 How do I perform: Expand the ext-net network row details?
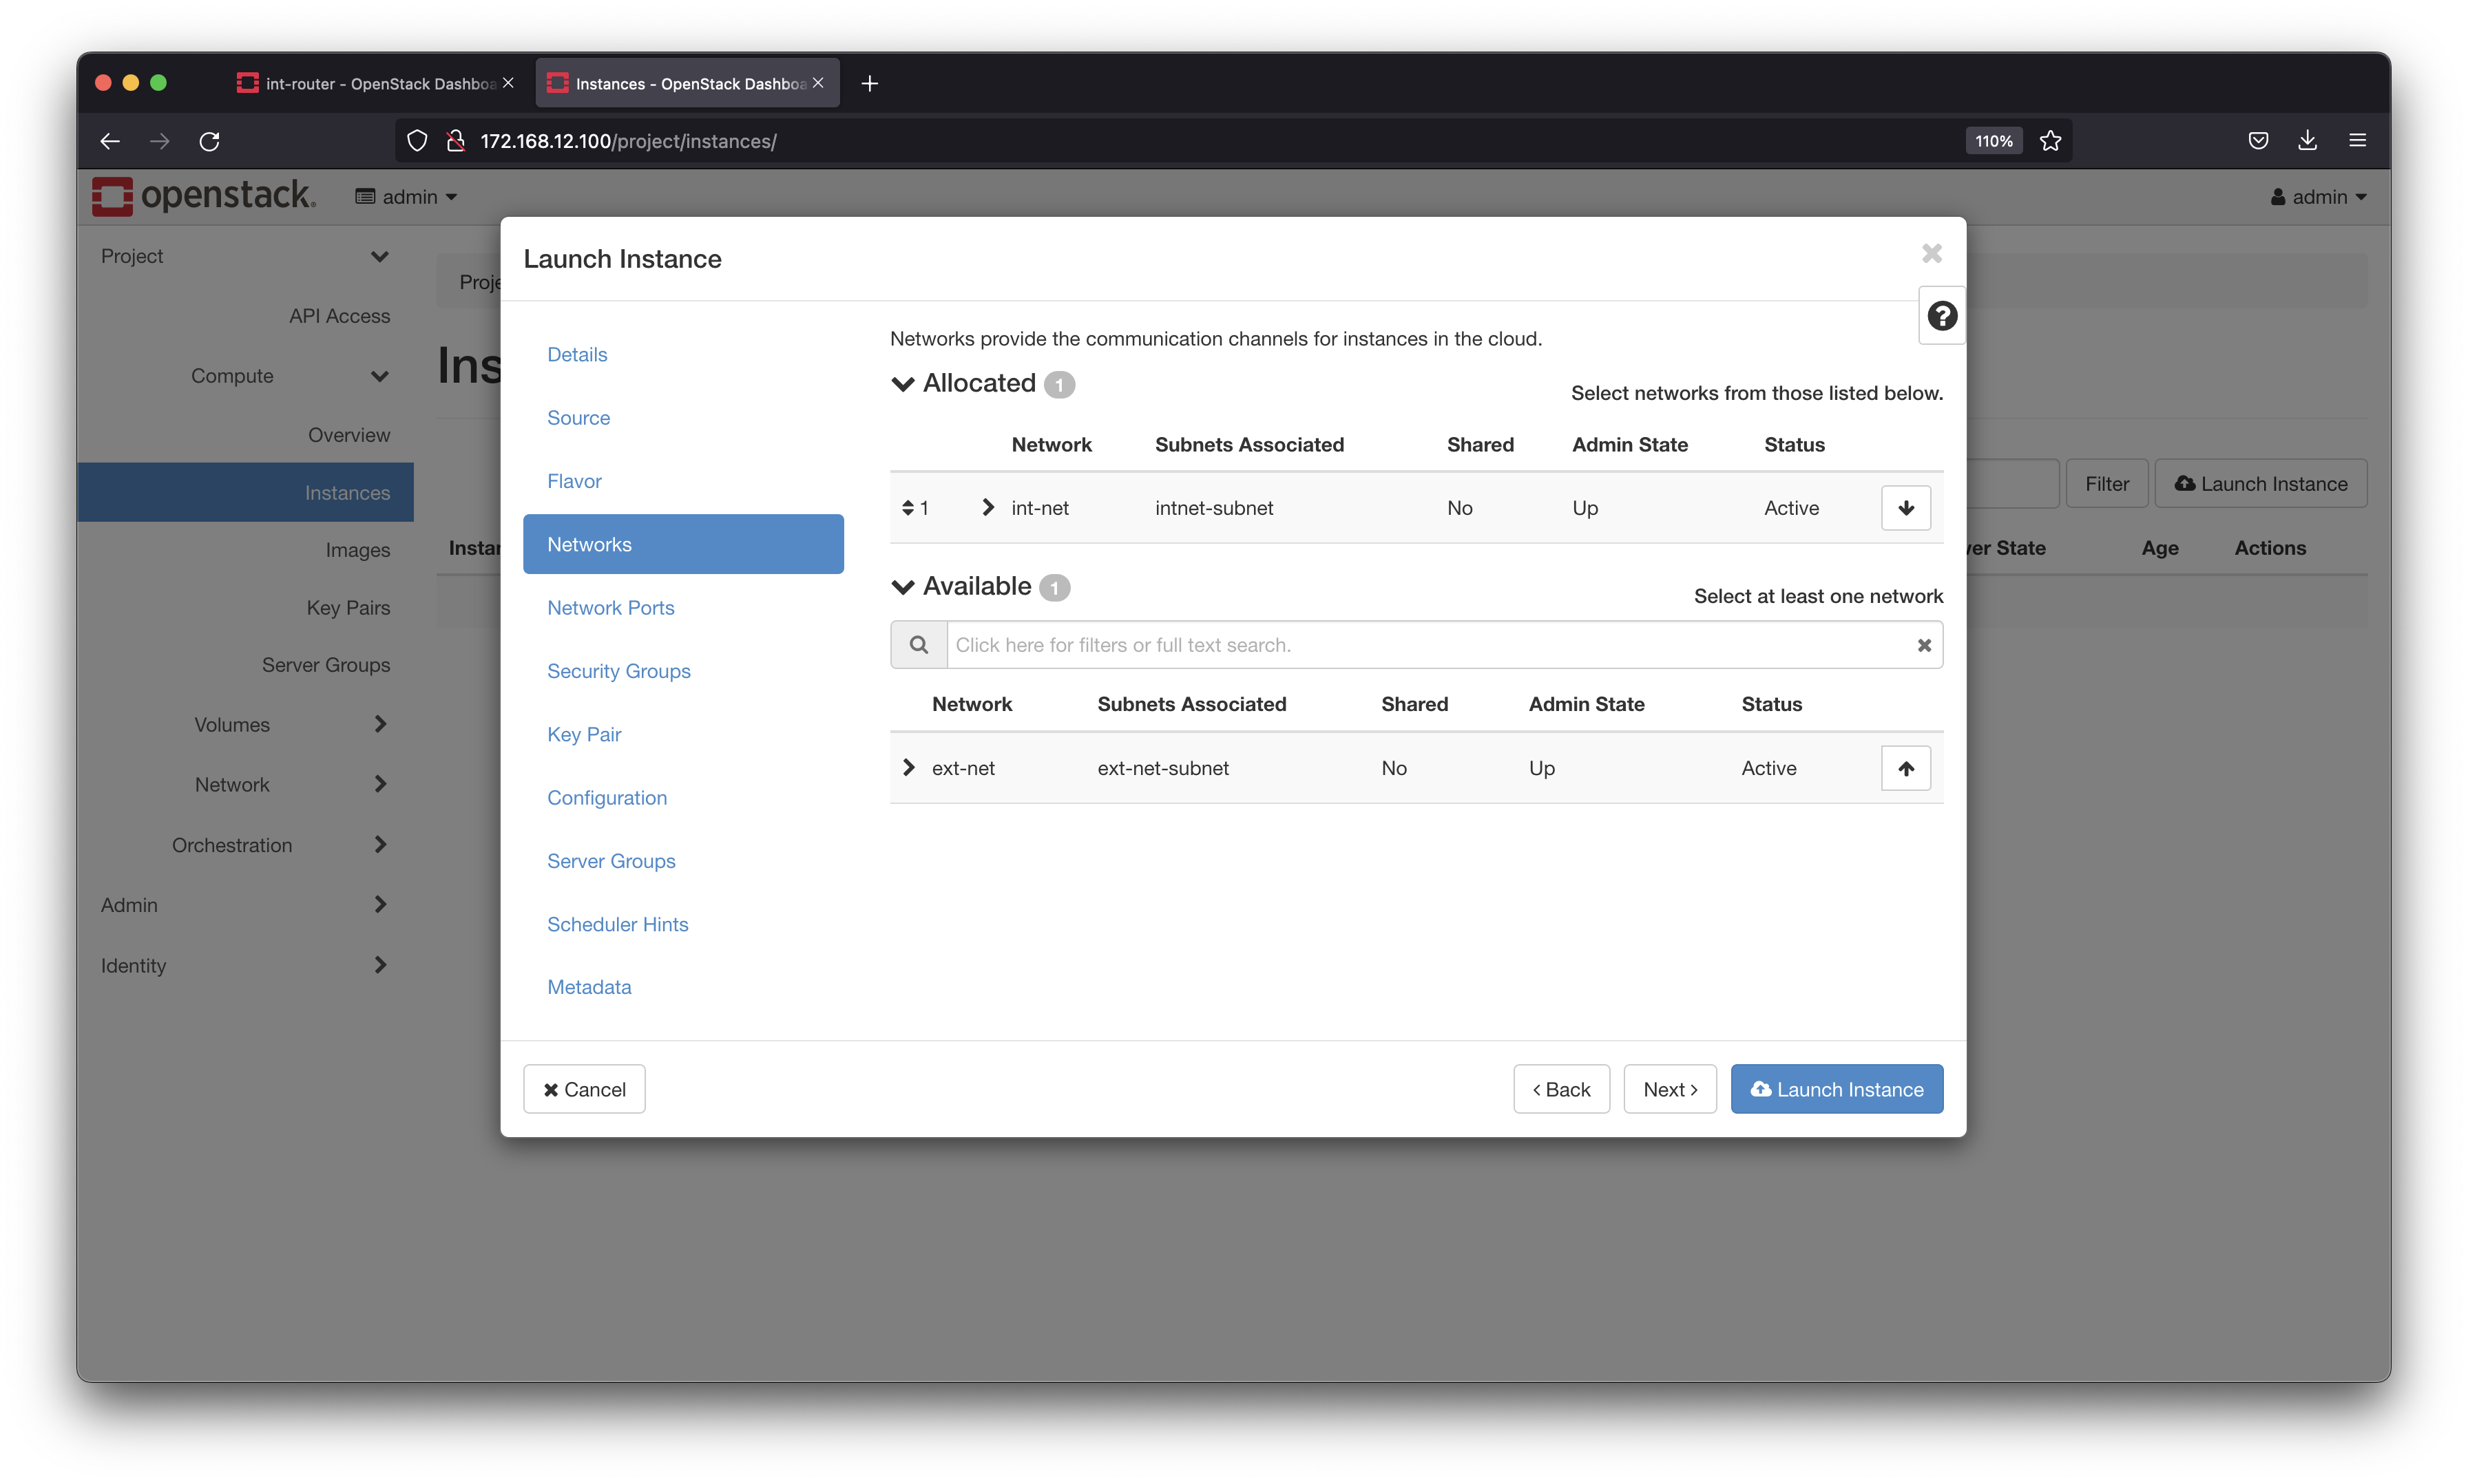click(x=908, y=767)
